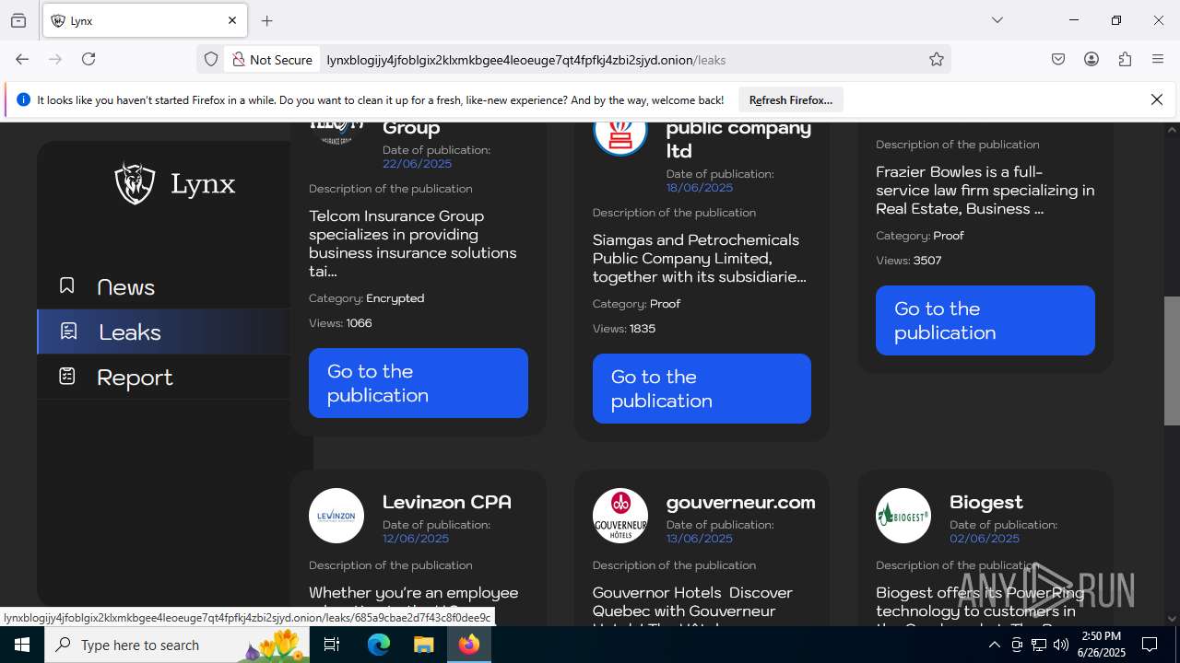
Task: Open the Leaks section in sidebar
Action: click(163, 331)
